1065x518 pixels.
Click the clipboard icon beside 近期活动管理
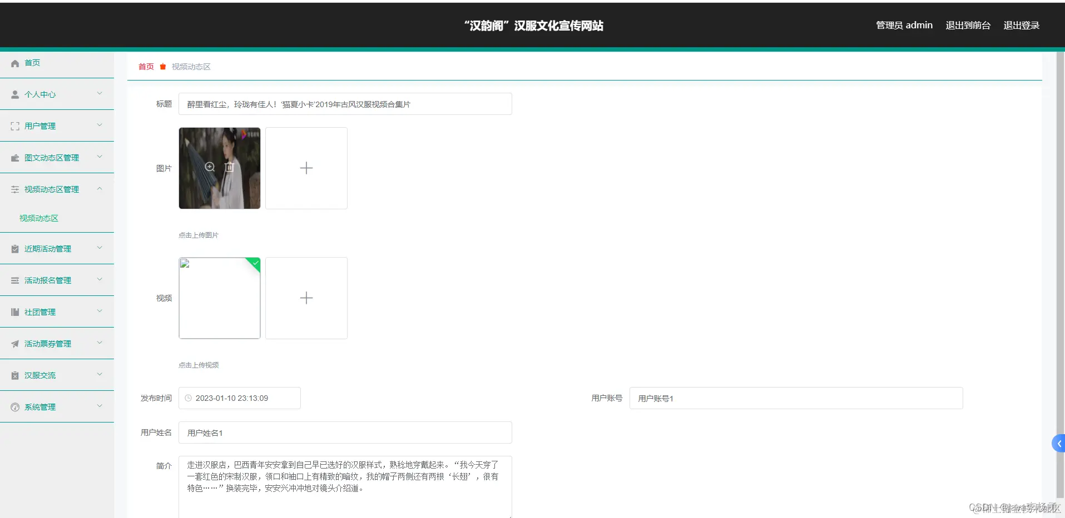point(15,249)
